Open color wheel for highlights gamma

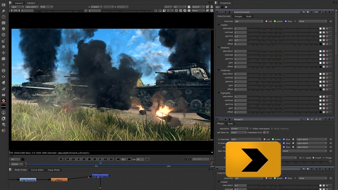tap(324, 104)
